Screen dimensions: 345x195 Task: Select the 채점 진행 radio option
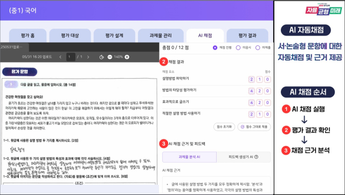coord(215,47)
